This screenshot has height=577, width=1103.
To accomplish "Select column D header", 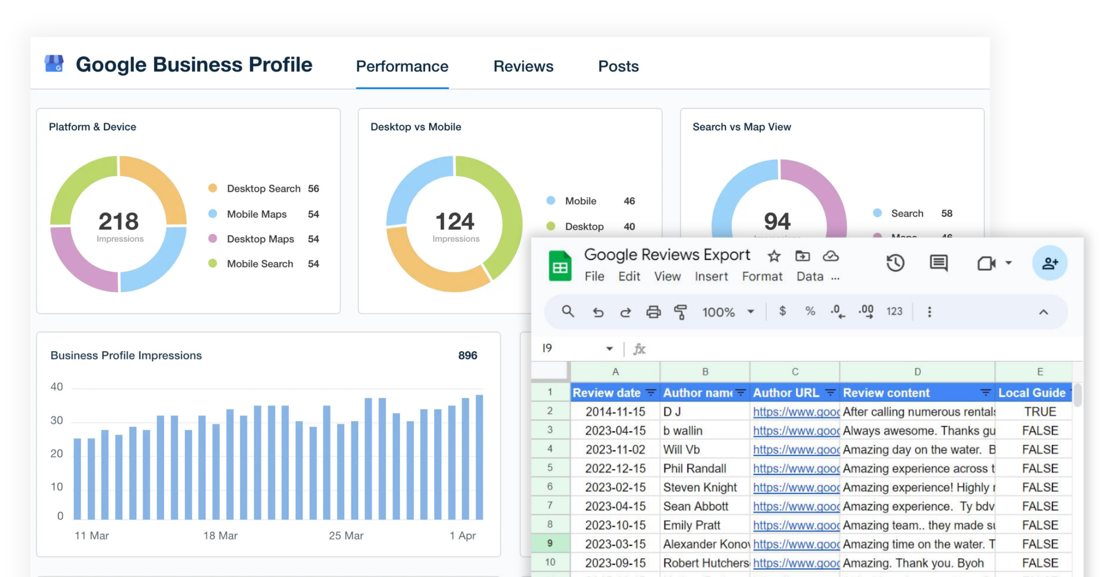I will point(917,371).
